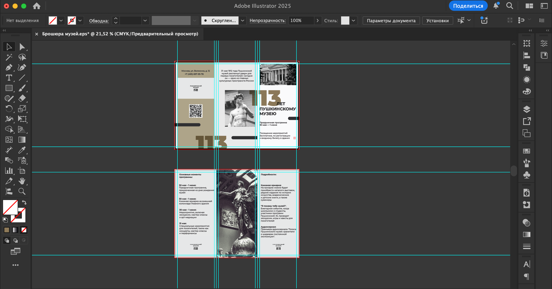Viewport: 552px width, 289px height.
Task: Open graphic style dropdown arrow
Action: [353, 21]
